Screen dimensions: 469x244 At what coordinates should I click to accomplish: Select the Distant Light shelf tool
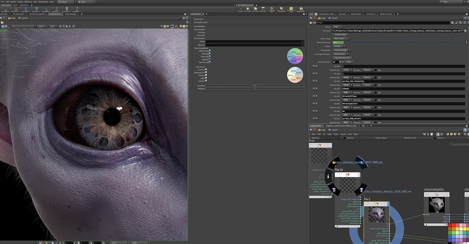[x=281, y=9]
